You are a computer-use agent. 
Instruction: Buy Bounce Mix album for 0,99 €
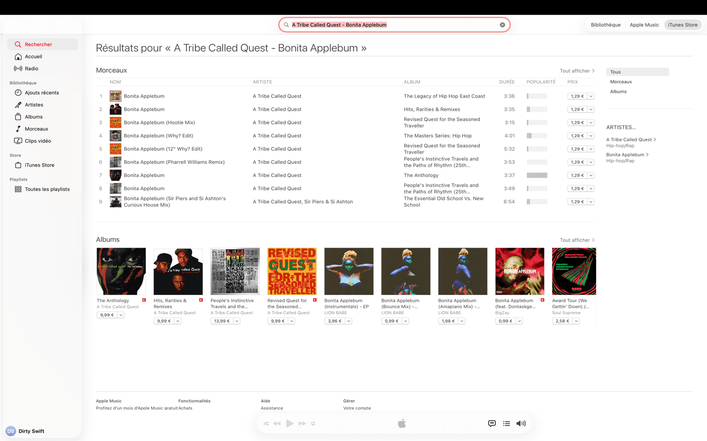(391, 321)
